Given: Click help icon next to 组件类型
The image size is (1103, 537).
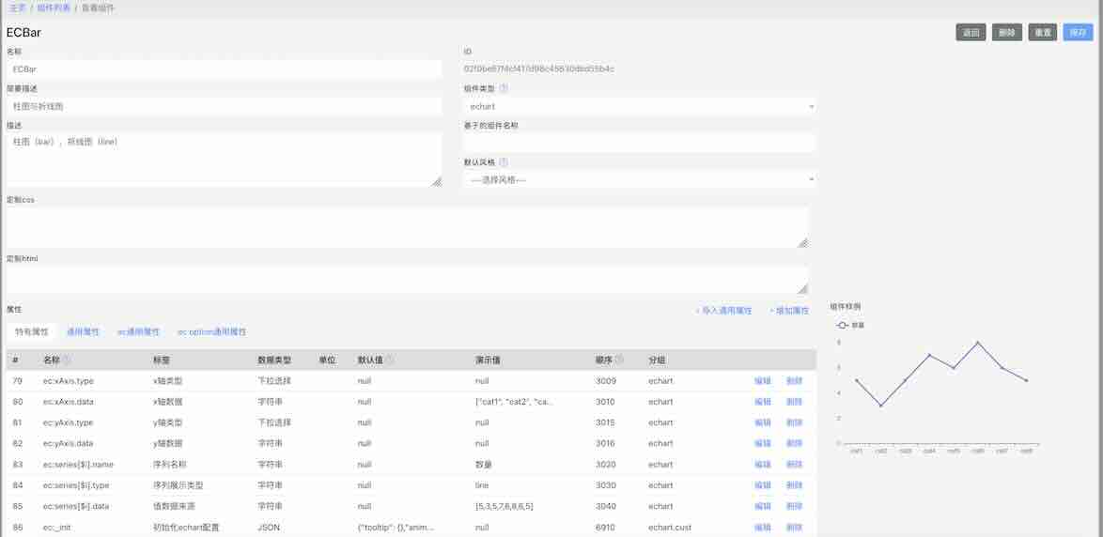Looking at the screenshot, I should [504, 88].
